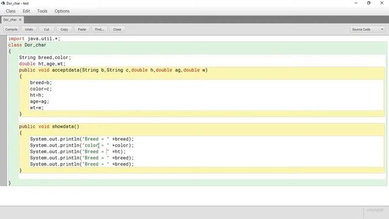This screenshot has width=389, height=219.
Task: Click the Copy button
Action: click(64, 29)
